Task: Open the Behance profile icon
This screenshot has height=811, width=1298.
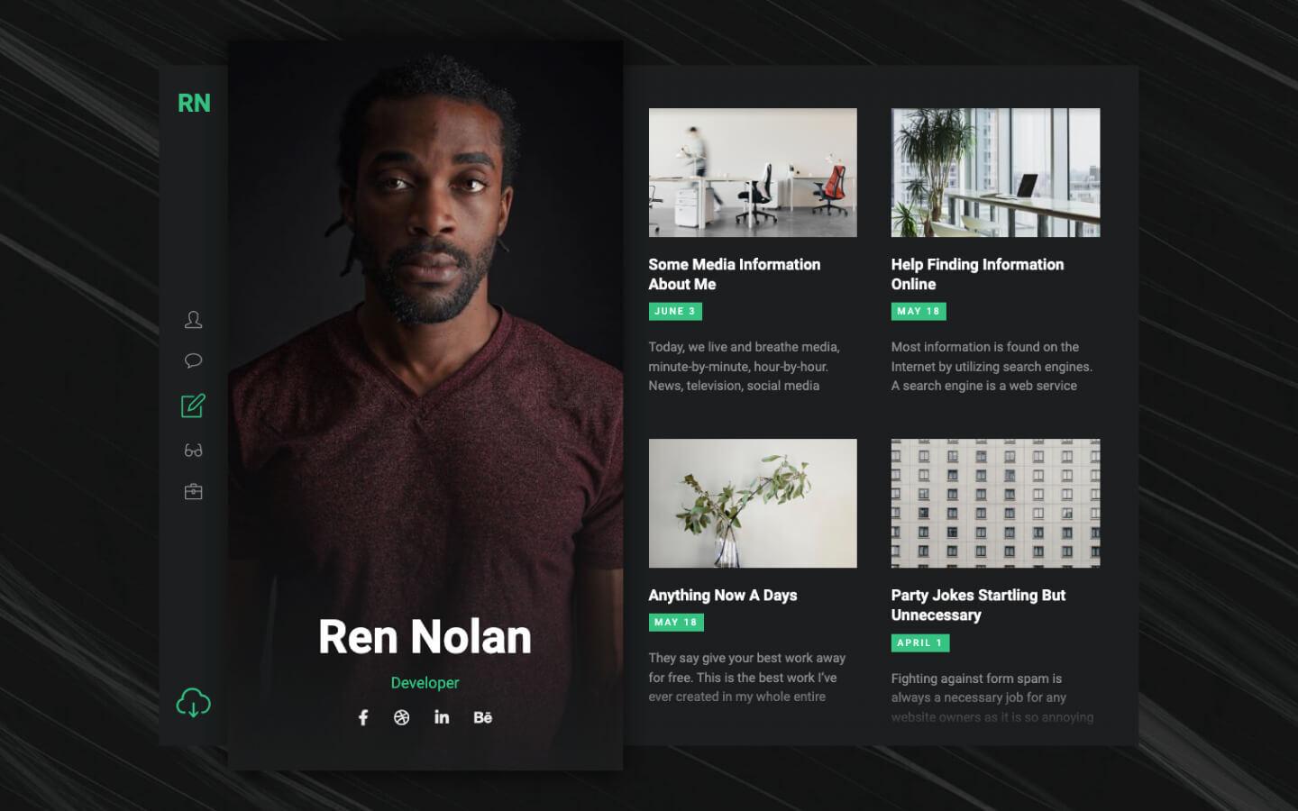Action: (x=482, y=717)
